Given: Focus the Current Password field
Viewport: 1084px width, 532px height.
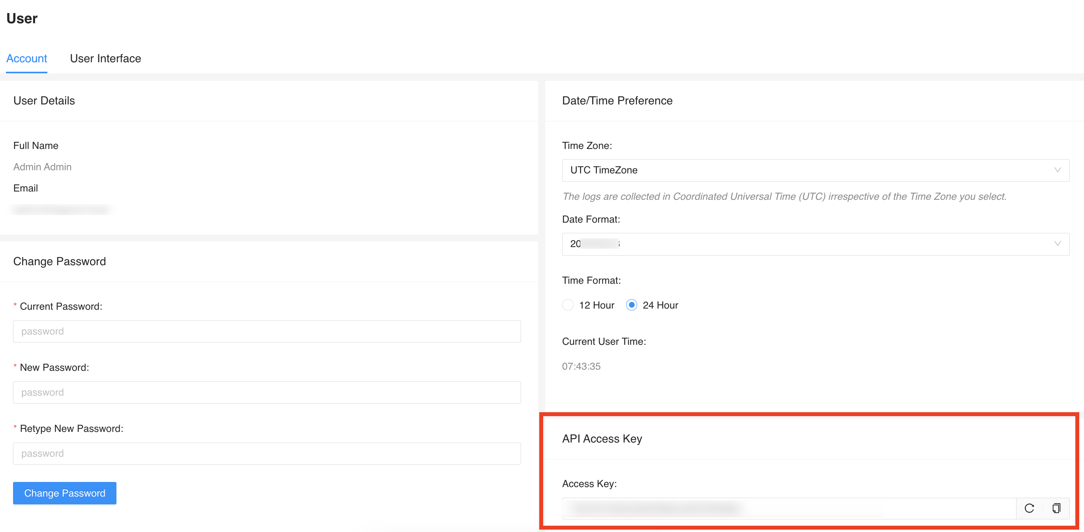Looking at the screenshot, I should click(267, 331).
